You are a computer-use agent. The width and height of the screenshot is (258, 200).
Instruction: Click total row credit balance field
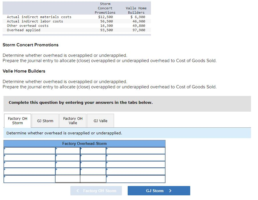[x=93, y=179]
